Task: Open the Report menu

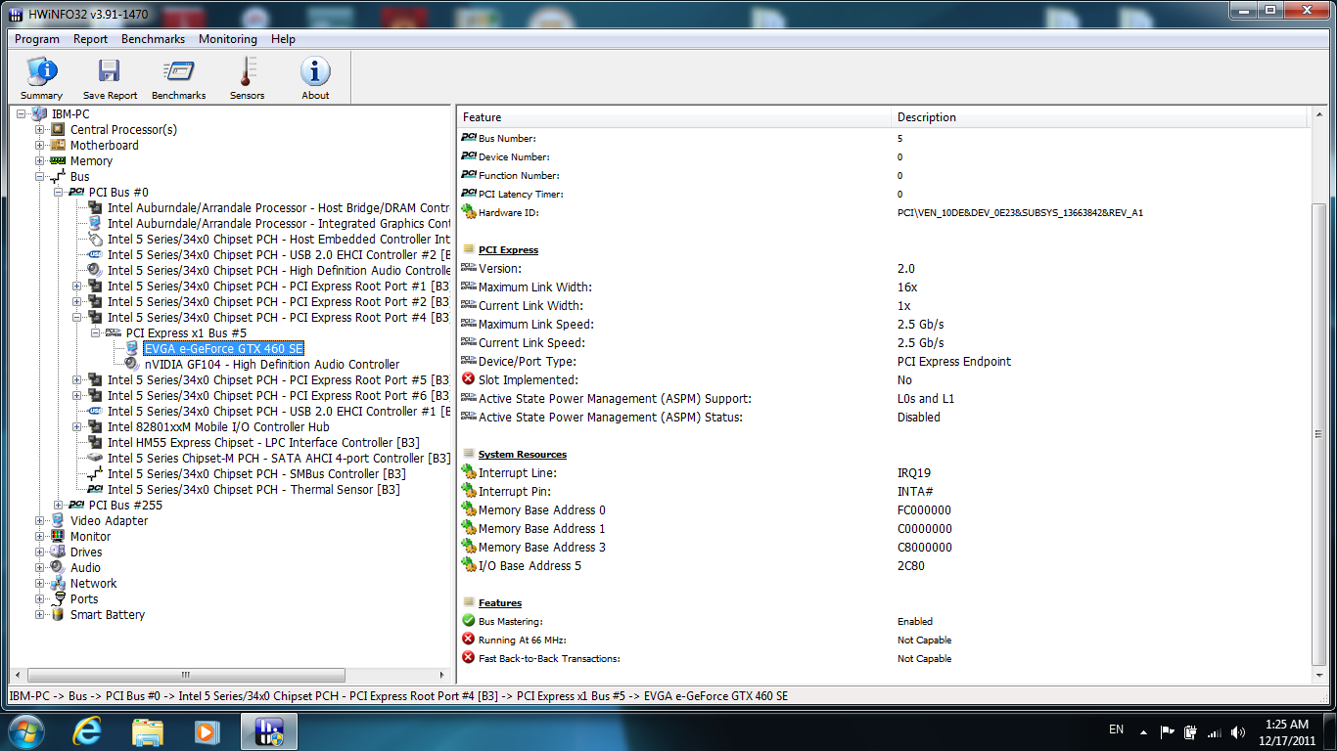Action: pos(91,39)
